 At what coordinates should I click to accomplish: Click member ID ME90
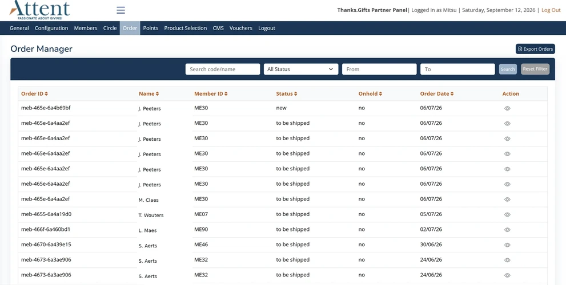coord(201,229)
